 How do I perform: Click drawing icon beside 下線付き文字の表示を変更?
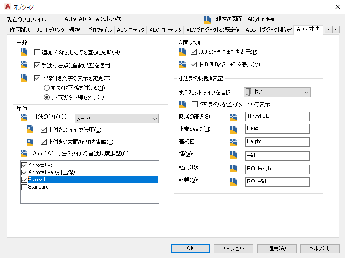tap(24, 78)
